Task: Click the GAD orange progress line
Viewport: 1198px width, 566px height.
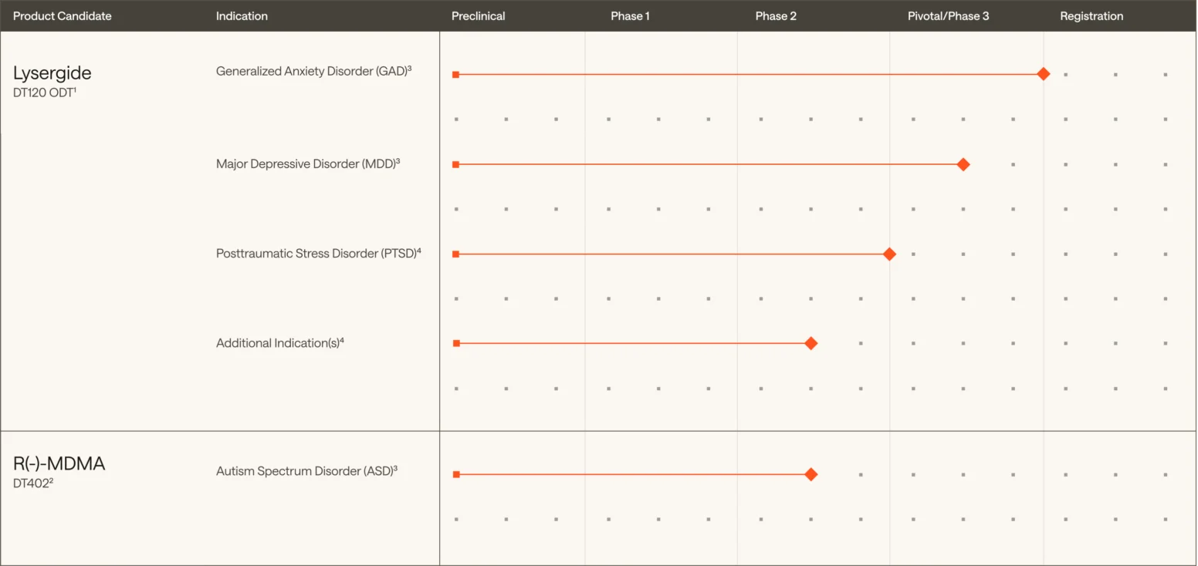Action: [x=749, y=75]
